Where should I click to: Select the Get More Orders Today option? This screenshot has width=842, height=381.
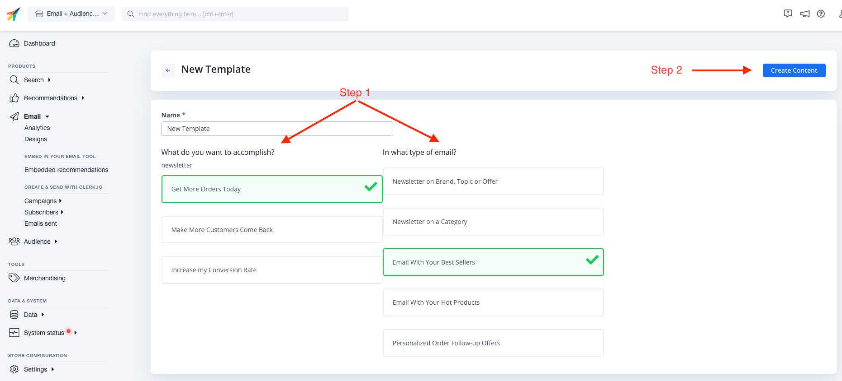point(271,189)
